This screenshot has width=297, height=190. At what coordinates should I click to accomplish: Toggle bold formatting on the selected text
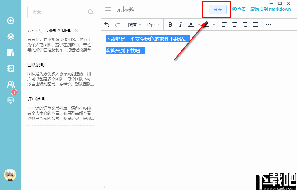point(170,24)
